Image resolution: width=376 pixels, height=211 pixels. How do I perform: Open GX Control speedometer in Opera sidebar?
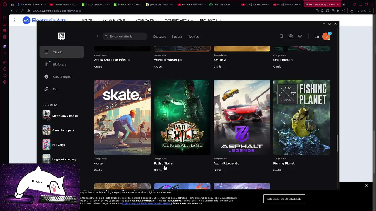(x=5, y=18)
